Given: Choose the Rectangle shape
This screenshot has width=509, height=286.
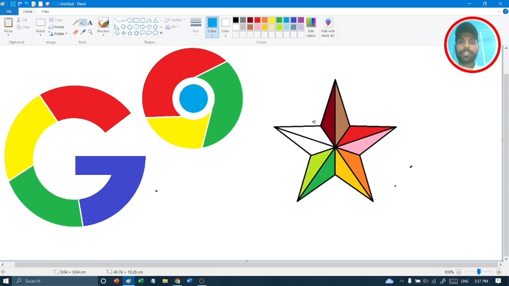Looking at the screenshot, I should (x=136, y=20).
